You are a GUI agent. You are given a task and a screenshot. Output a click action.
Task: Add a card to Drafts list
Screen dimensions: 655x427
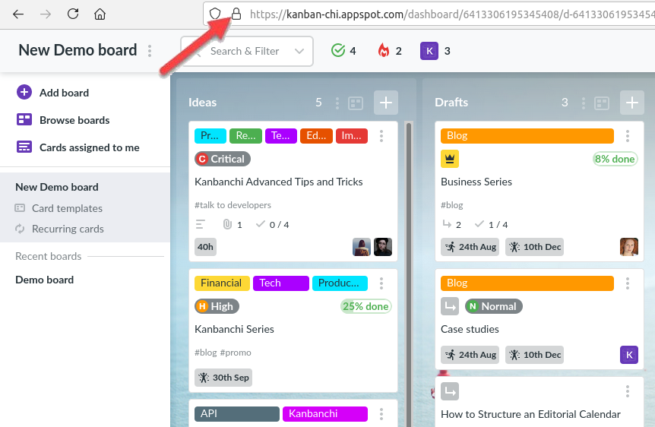point(631,103)
